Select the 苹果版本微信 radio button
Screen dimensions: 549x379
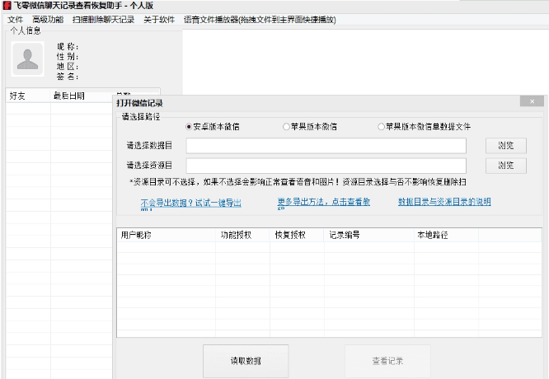click(310, 127)
